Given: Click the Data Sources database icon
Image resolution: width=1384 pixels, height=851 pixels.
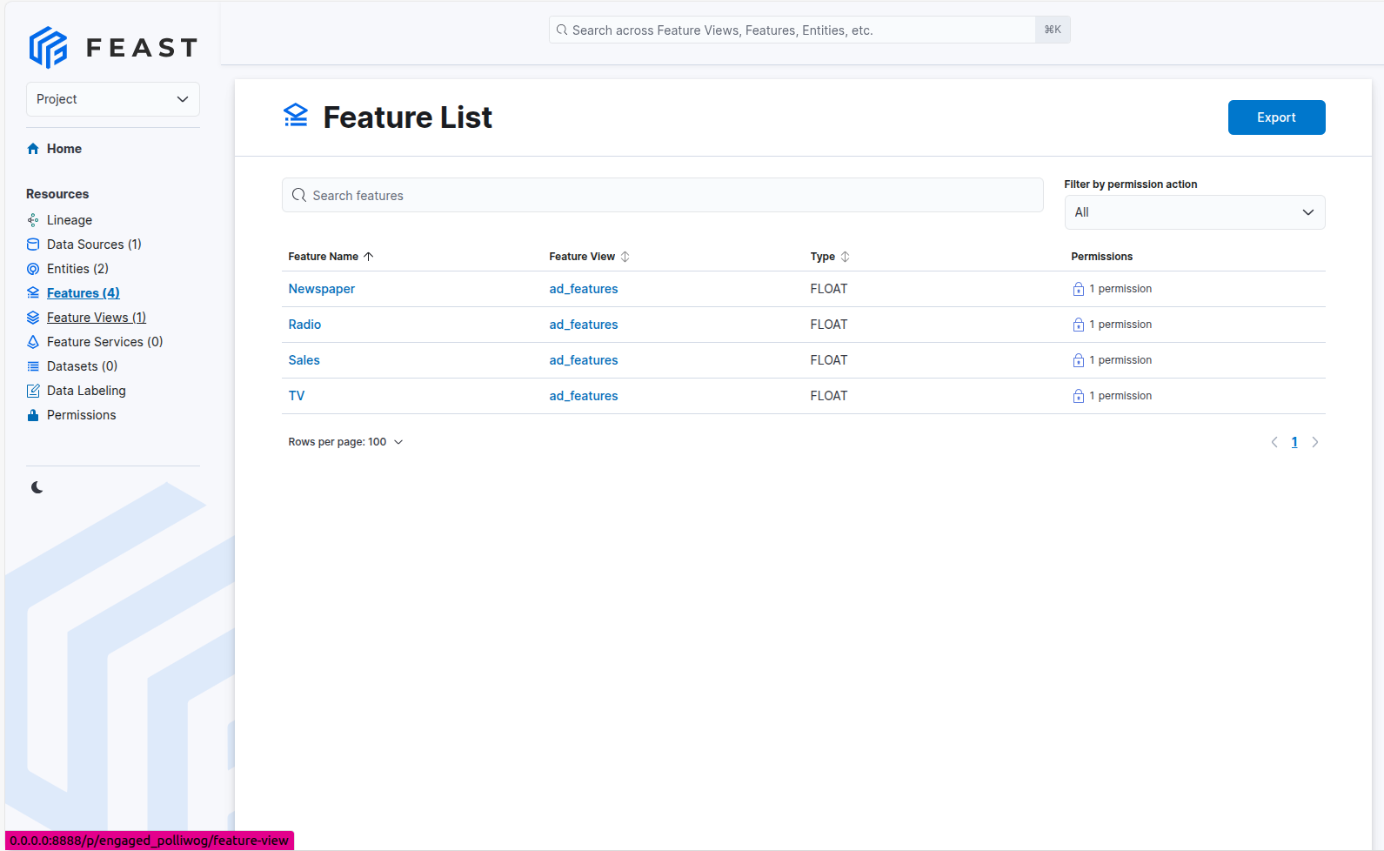Looking at the screenshot, I should (33, 245).
